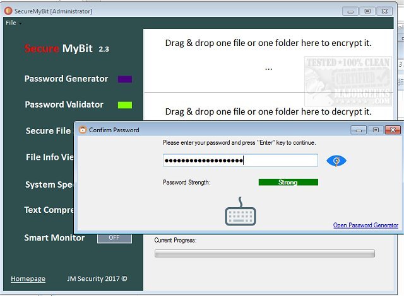Close the SecureMyBit main window
Viewport: 404px width, 296px height.
tap(384, 11)
